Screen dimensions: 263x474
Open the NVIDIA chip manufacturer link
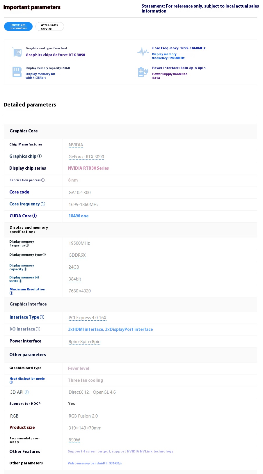[76, 145]
